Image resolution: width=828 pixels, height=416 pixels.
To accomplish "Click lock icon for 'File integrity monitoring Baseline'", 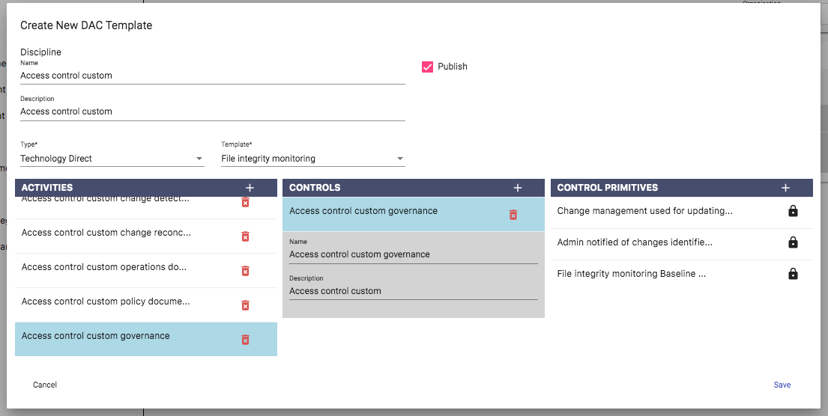I will coord(793,274).
